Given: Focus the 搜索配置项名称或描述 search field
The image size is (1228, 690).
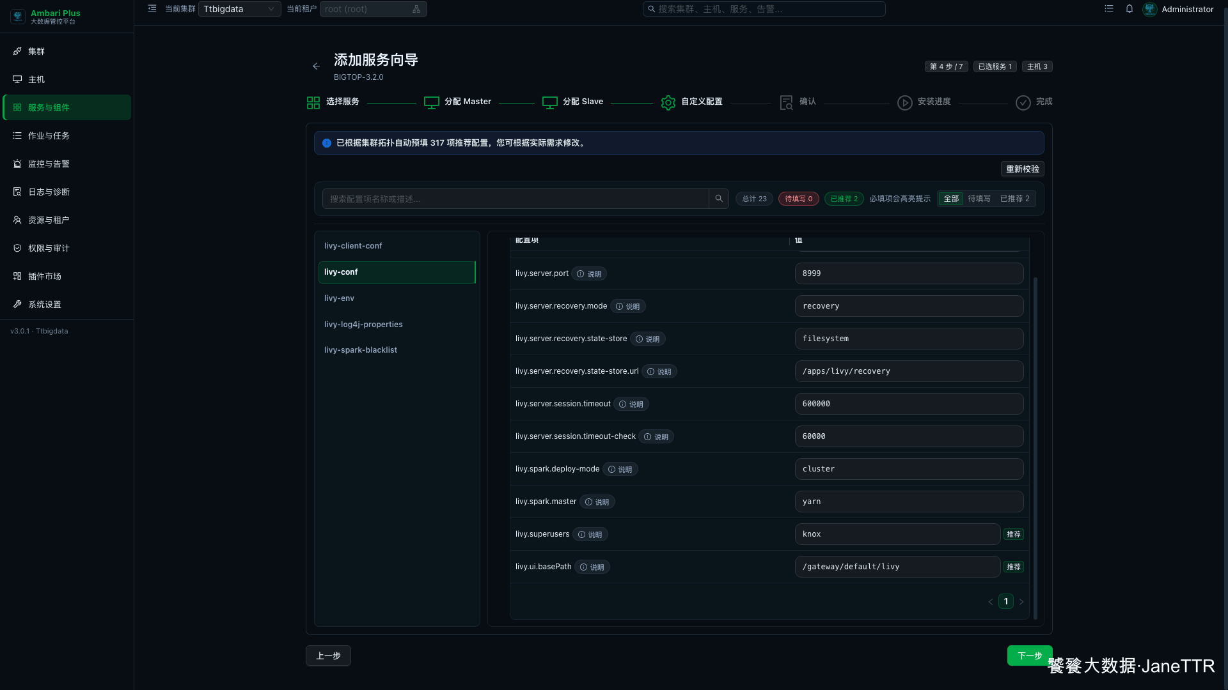Looking at the screenshot, I should click(x=516, y=199).
